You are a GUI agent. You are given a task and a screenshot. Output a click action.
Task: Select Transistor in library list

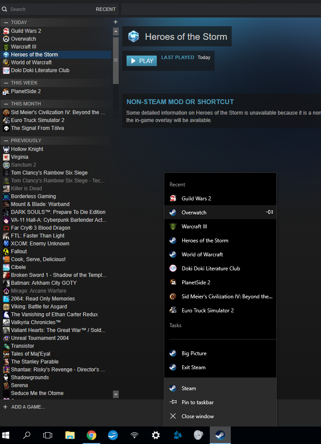pos(56,346)
